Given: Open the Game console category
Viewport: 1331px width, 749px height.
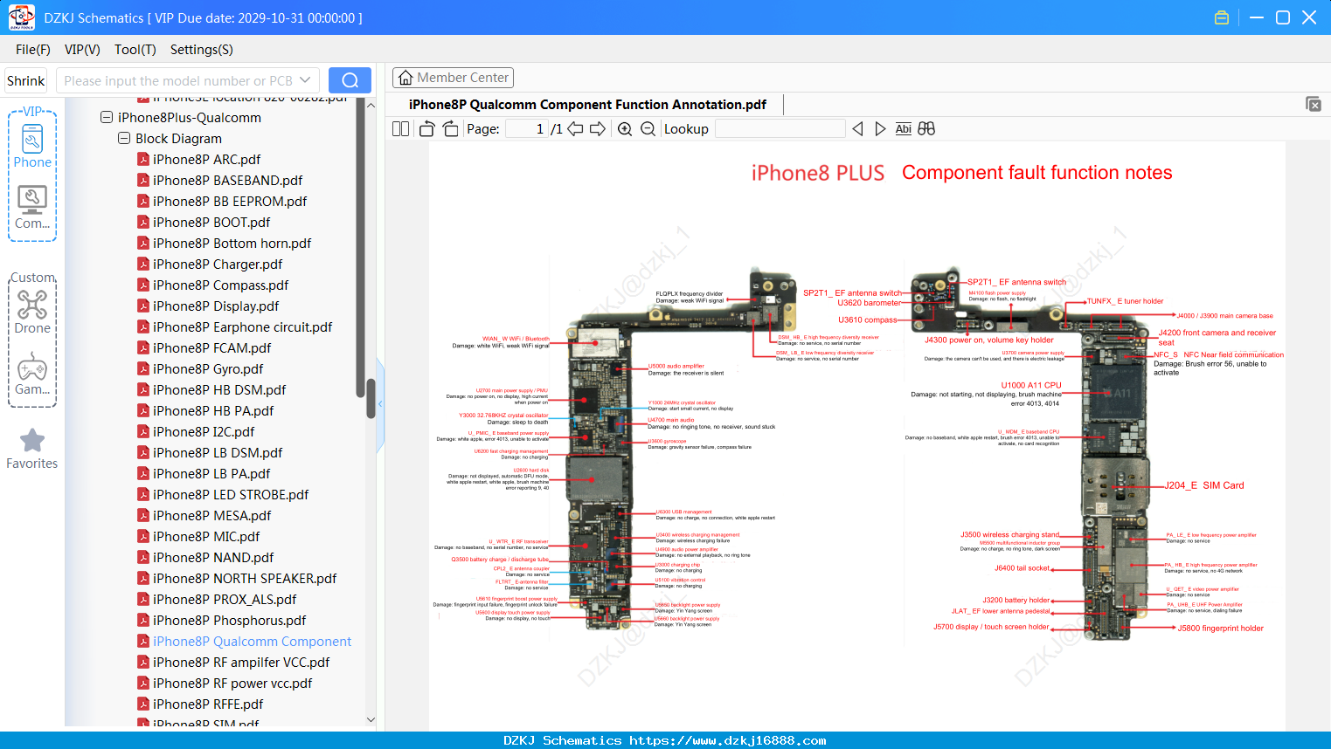Looking at the screenshot, I should coord(32,374).
